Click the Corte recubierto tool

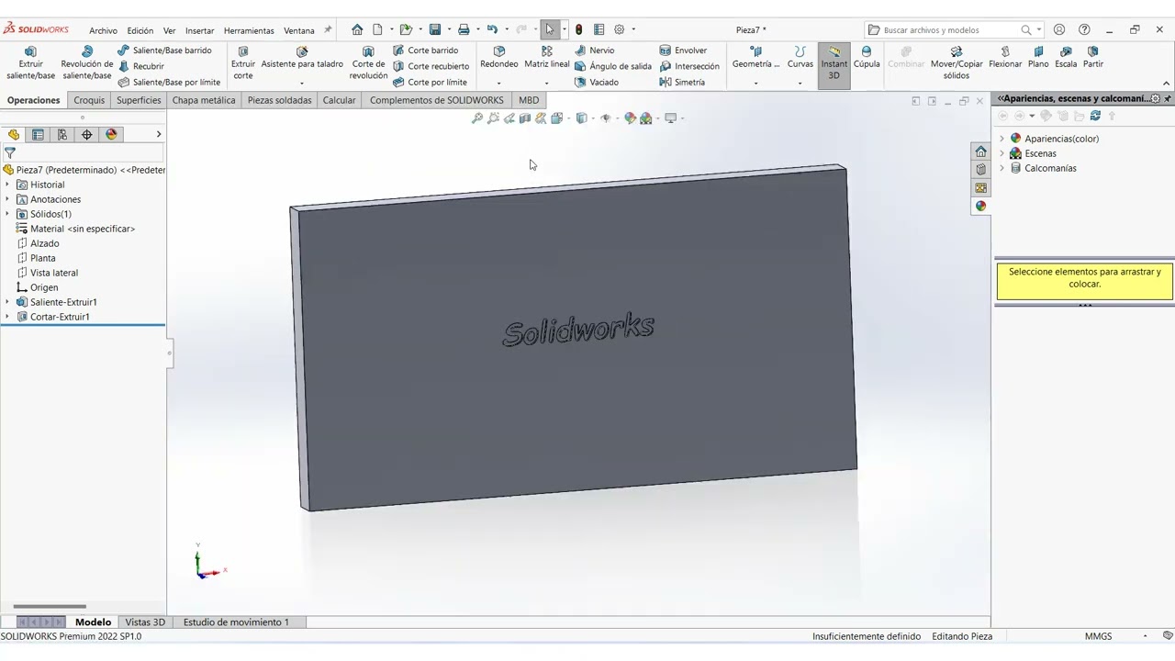[x=431, y=66]
